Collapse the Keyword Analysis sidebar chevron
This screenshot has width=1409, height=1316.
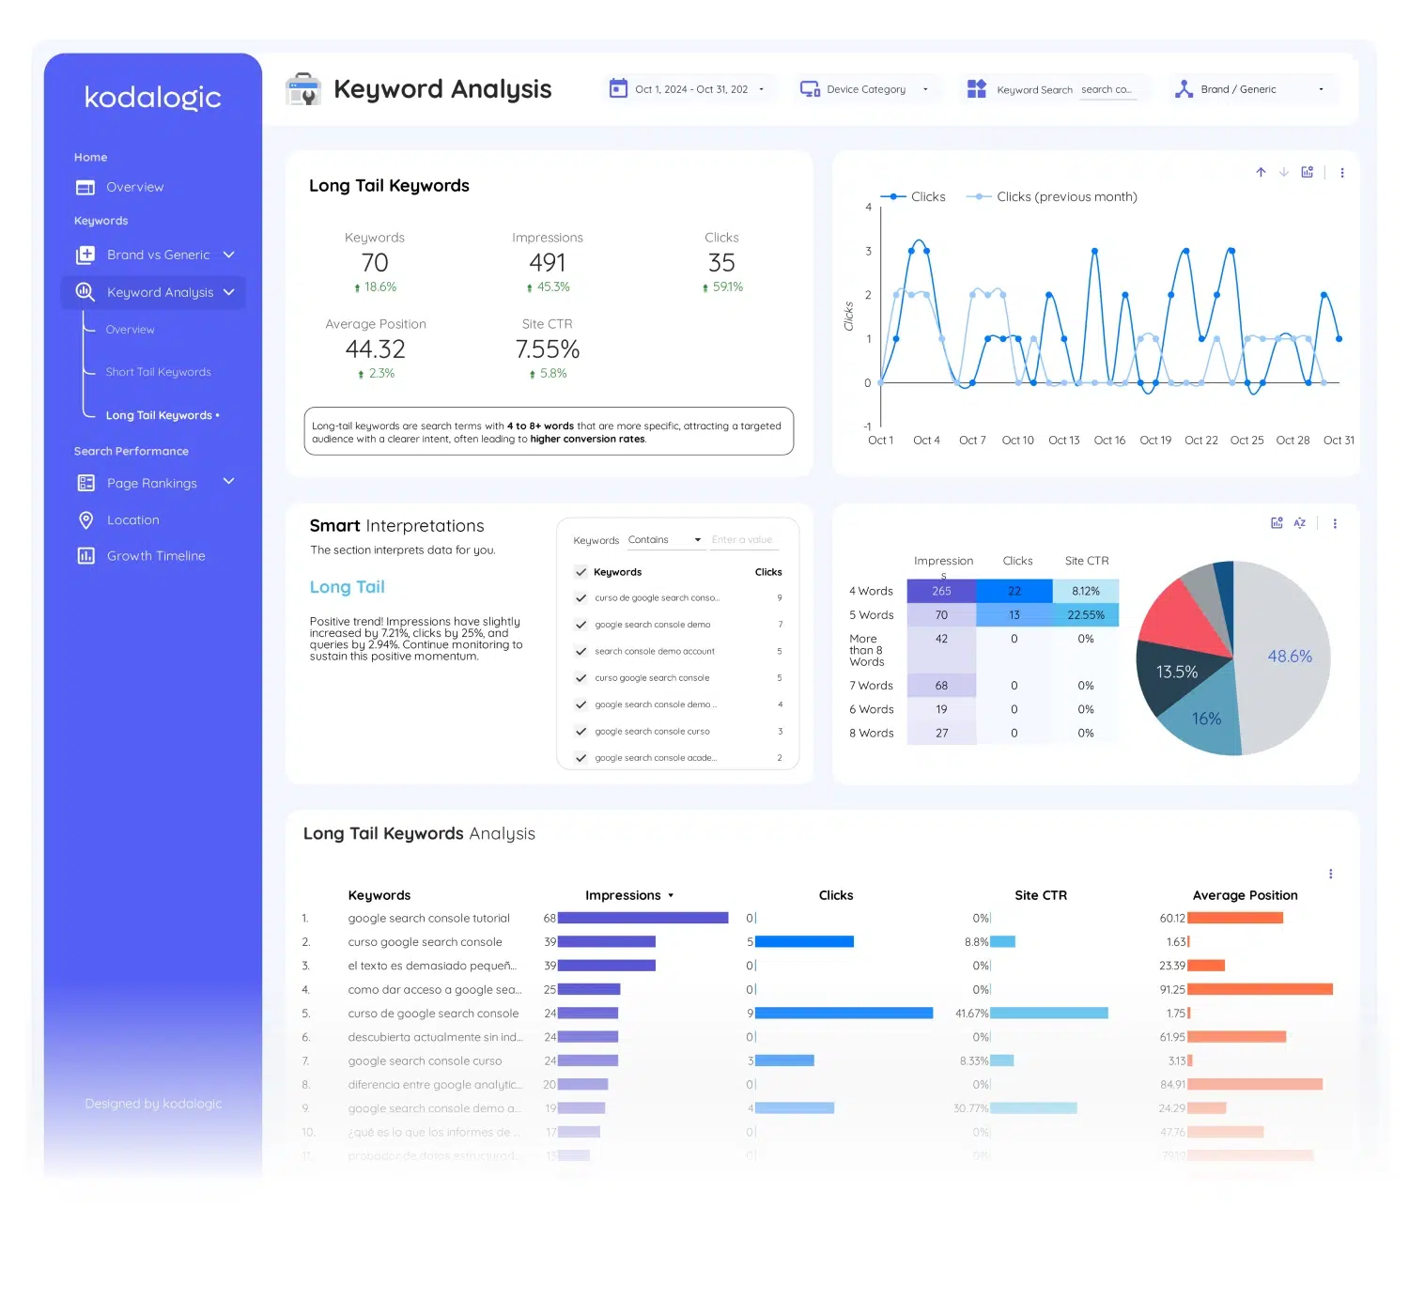point(229,292)
